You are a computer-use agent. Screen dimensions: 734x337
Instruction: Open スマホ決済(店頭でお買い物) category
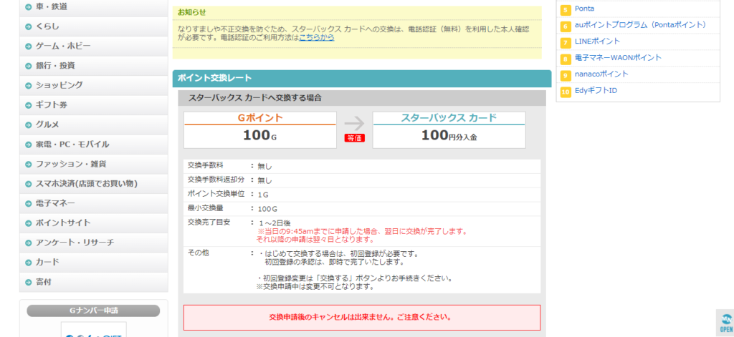click(x=94, y=184)
